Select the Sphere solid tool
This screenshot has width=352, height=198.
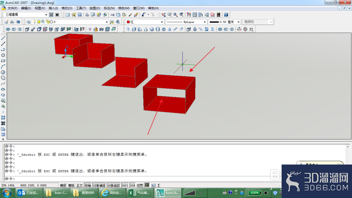point(152,29)
